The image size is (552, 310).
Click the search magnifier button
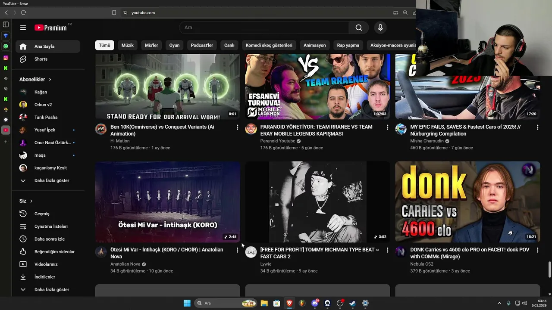[358, 28]
